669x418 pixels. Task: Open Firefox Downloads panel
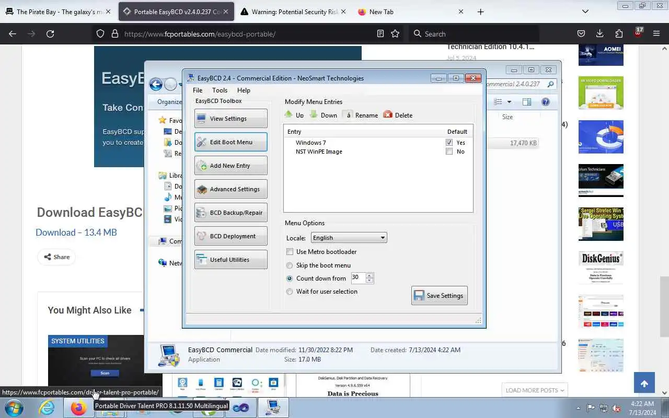coord(599,33)
